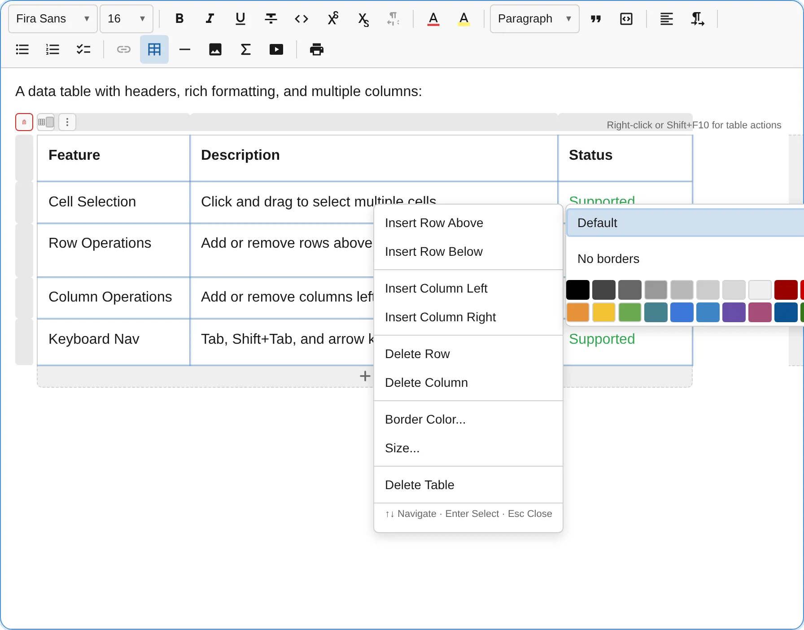Insert a hyperlink

pos(124,49)
